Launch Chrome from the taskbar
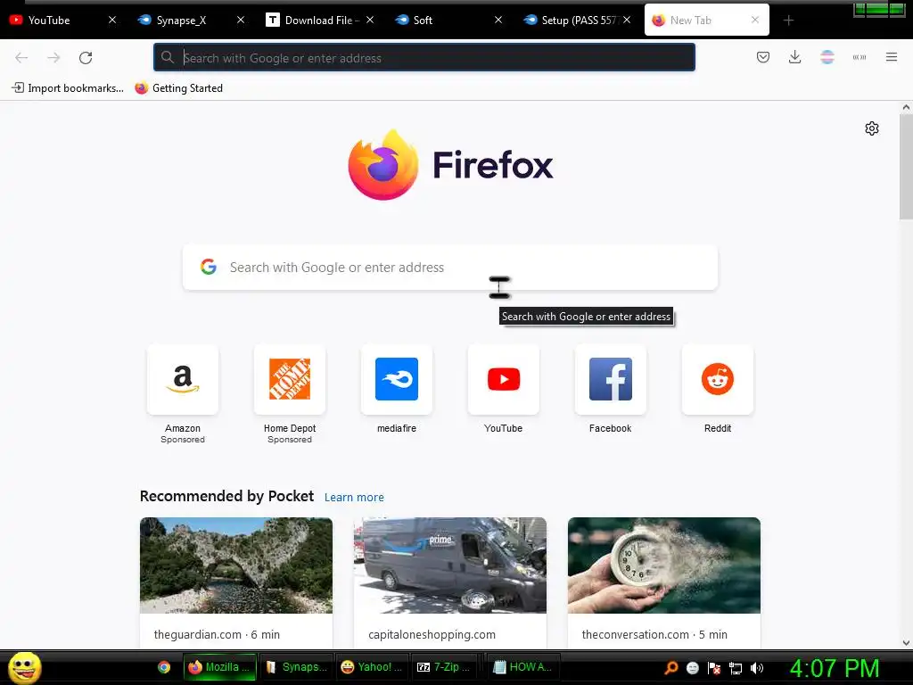 tap(164, 667)
